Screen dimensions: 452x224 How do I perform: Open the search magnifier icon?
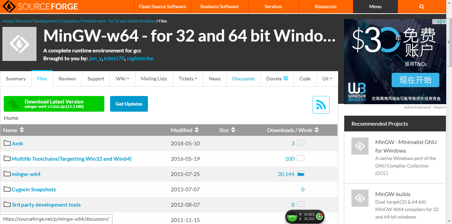(x=422, y=6)
